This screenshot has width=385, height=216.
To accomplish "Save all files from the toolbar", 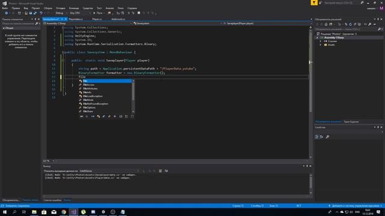I will coord(35,13).
